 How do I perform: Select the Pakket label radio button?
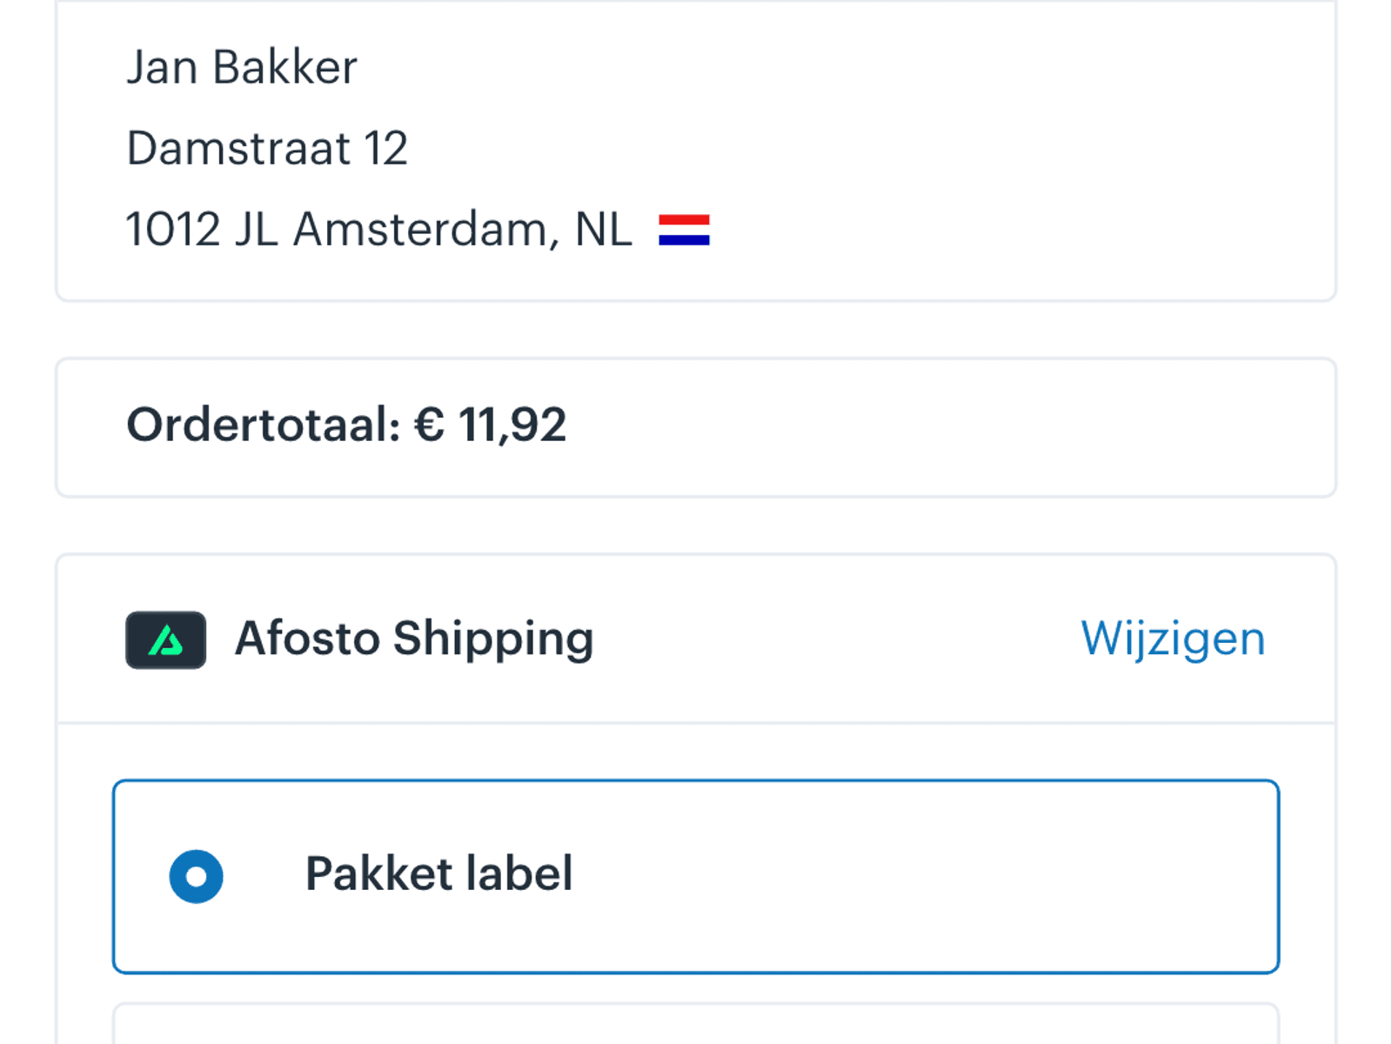point(196,876)
